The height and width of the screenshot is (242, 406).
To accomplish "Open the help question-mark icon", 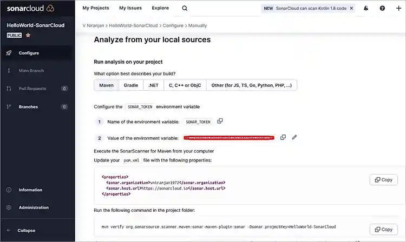I will [382, 8].
